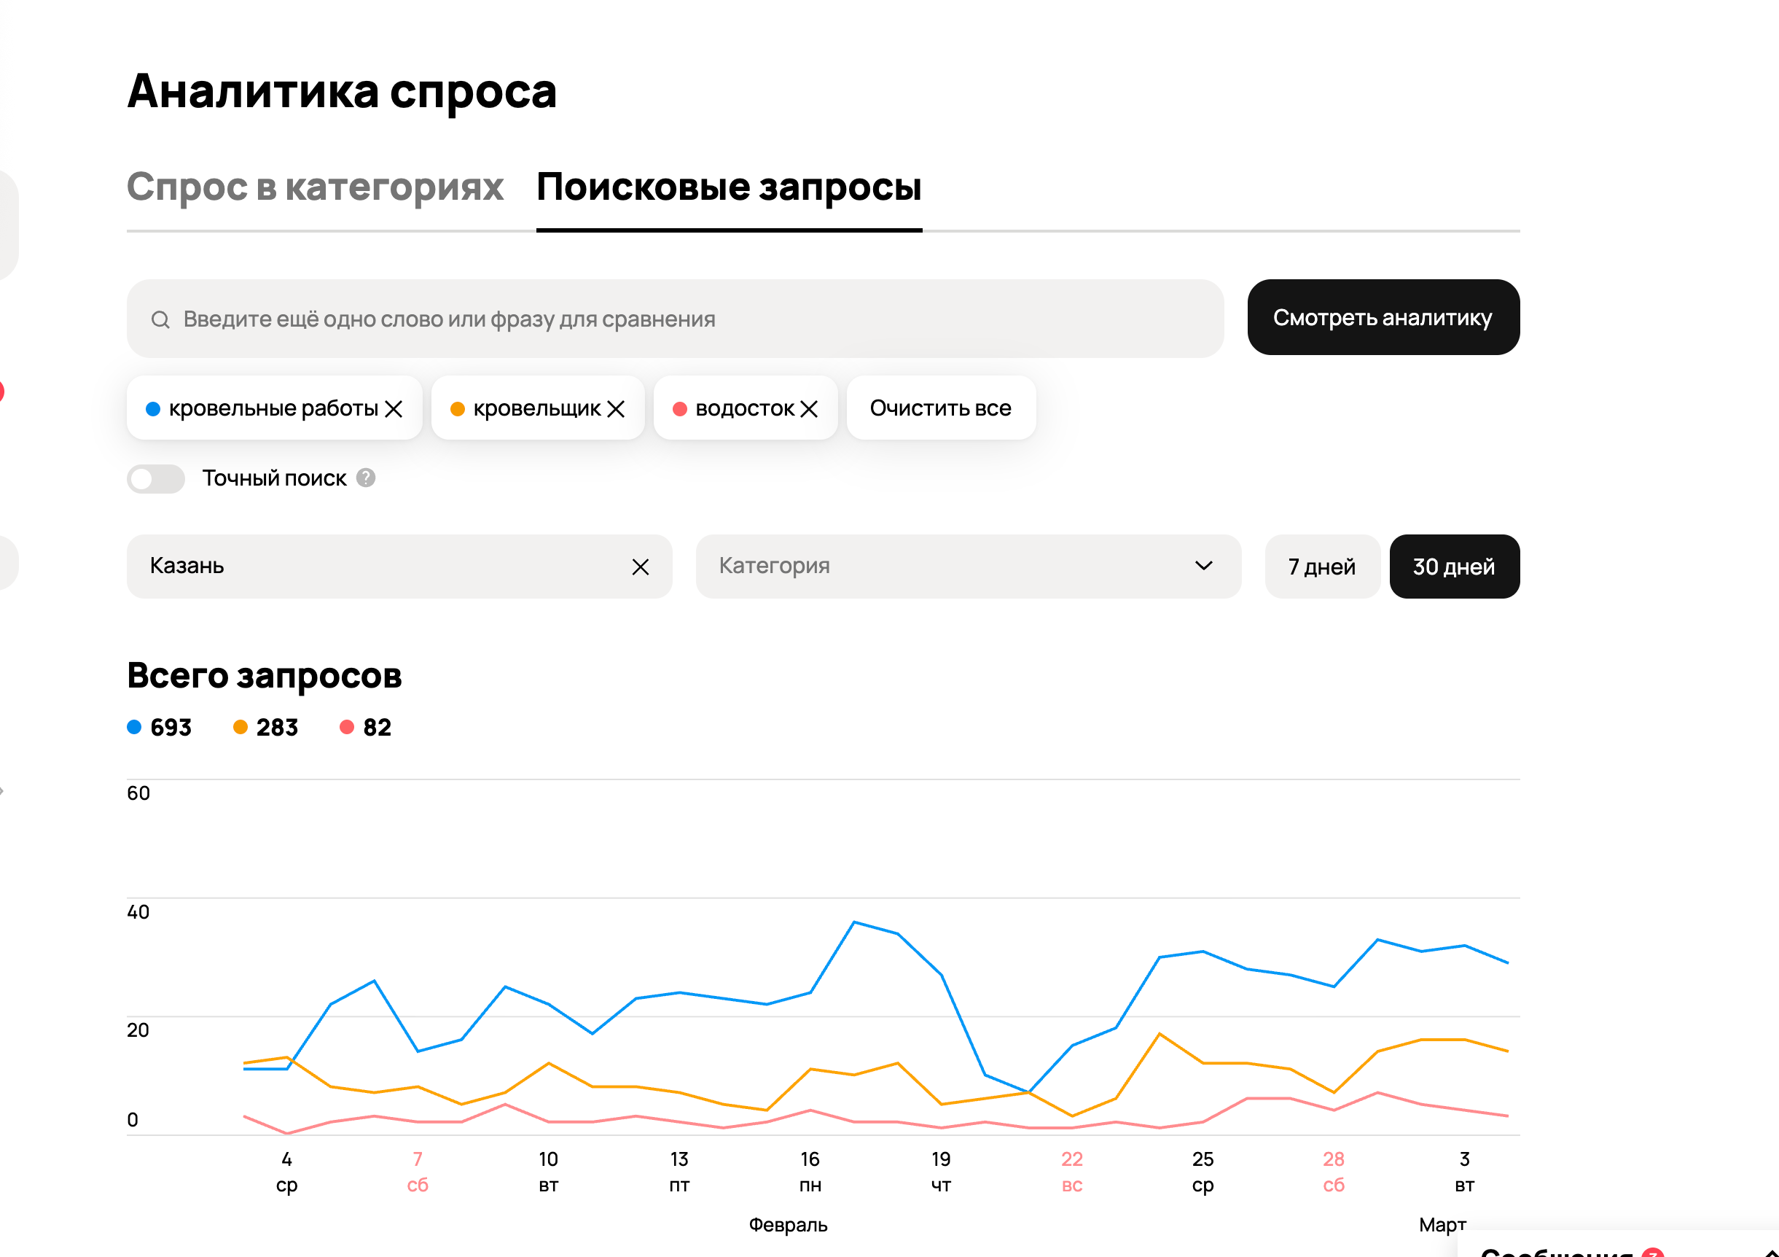This screenshot has height=1257, width=1779.
Task: Click the chevron arrow in the Категория field
Action: [1203, 566]
